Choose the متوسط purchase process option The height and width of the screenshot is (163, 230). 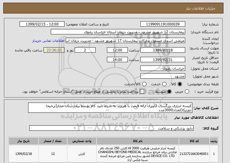(x=169, y=92)
